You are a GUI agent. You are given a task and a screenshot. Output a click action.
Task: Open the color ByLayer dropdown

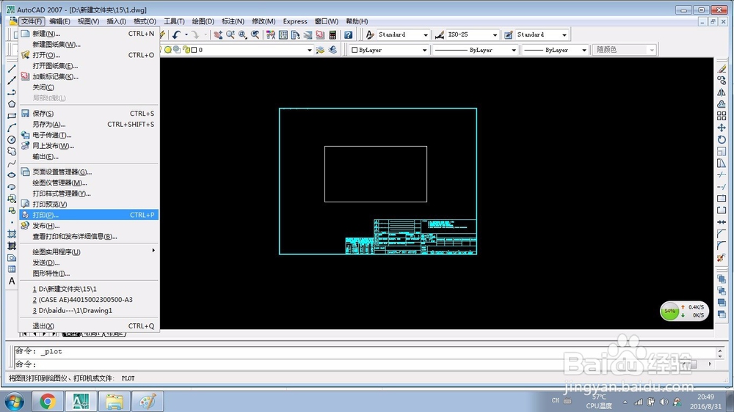[424, 50]
